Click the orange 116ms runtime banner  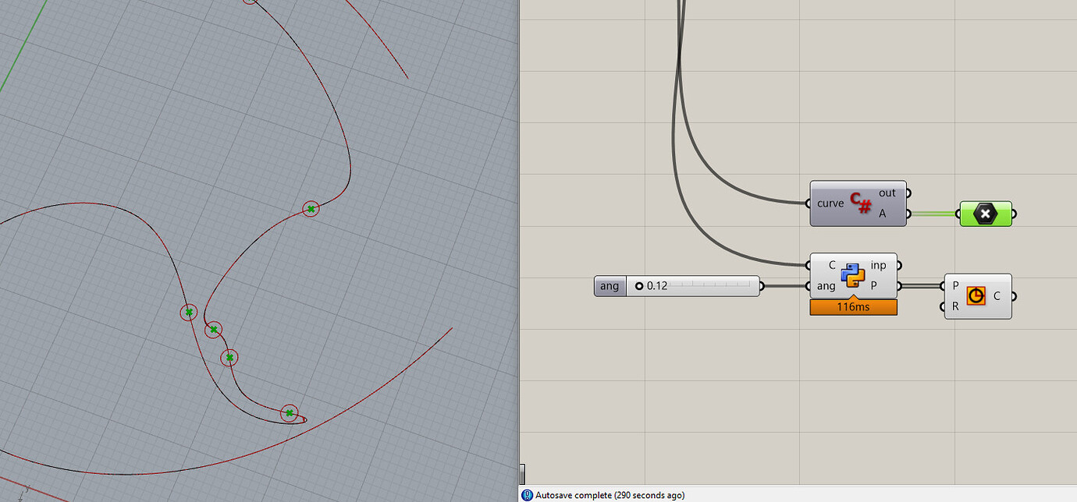853,306
